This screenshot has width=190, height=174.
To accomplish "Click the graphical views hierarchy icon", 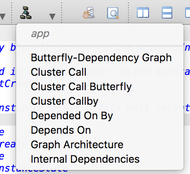I will point(26,13).
